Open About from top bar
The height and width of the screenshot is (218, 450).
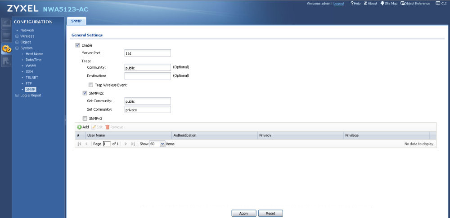370,4
